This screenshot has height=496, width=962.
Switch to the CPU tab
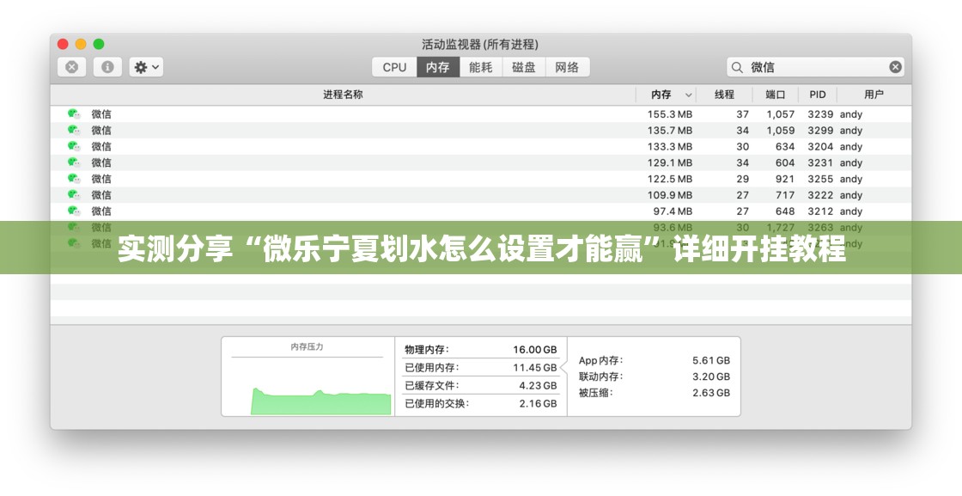tap(394, 67)
